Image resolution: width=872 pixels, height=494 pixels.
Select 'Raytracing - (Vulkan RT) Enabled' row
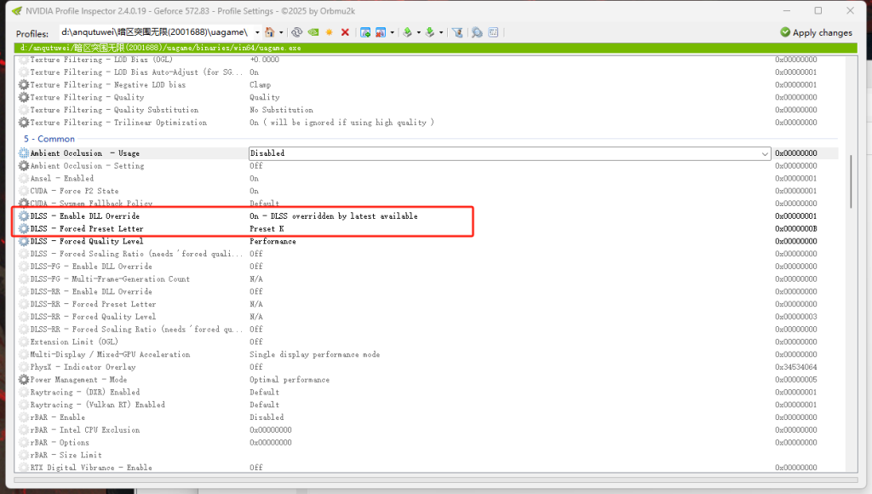428,405
